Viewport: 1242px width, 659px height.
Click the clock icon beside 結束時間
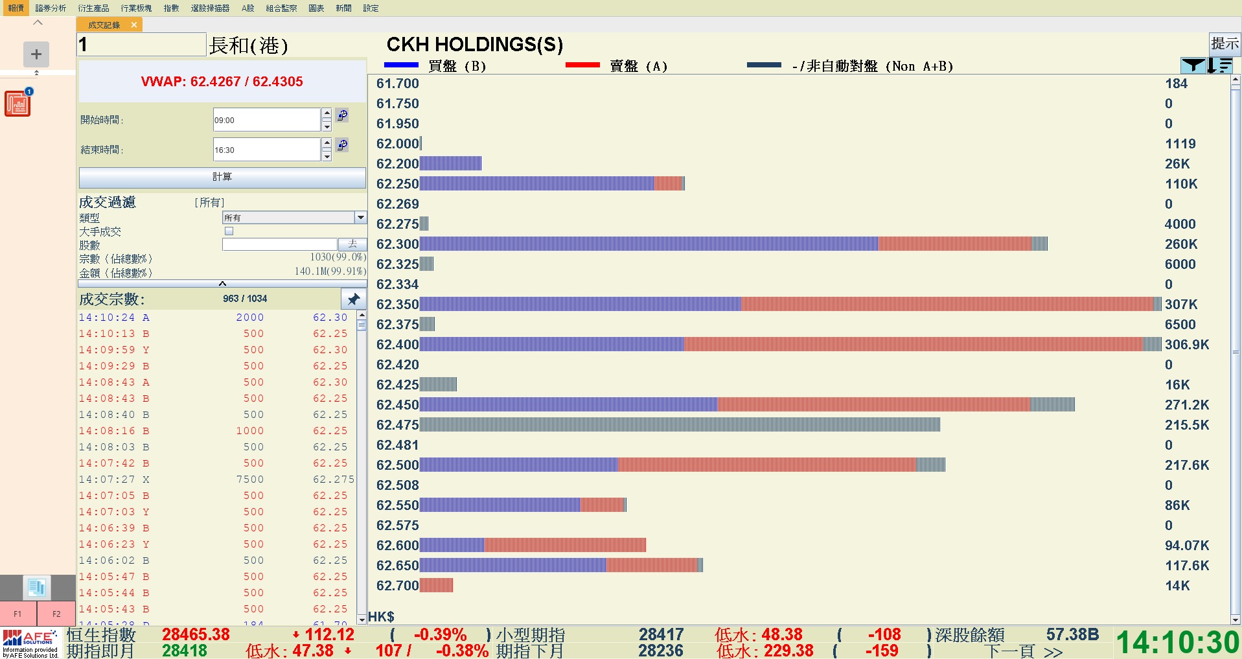coord(342,145)
